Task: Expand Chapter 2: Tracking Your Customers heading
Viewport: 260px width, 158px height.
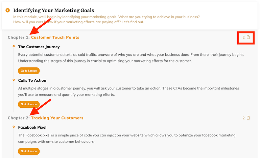Action: point(46,118)
